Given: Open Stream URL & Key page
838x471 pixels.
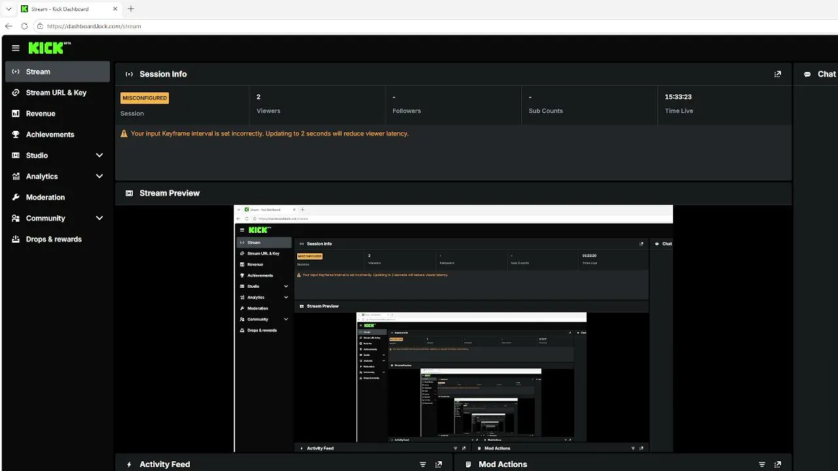Looking at the screenshot, I should 58,93.
